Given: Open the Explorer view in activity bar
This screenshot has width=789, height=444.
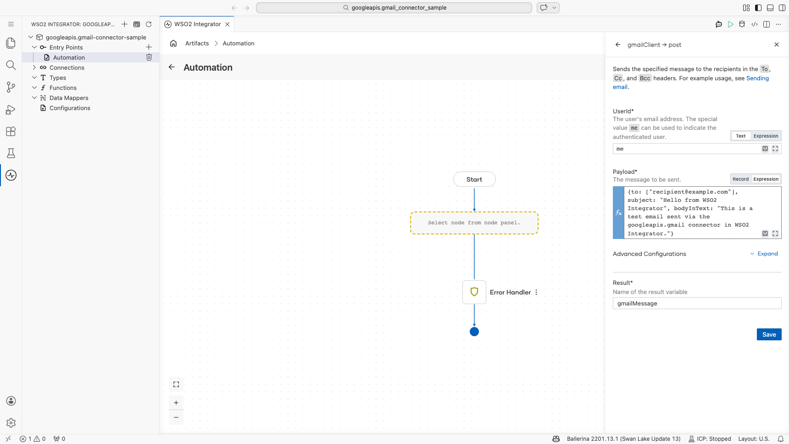Looking at the screenshot, I should 11,43.
